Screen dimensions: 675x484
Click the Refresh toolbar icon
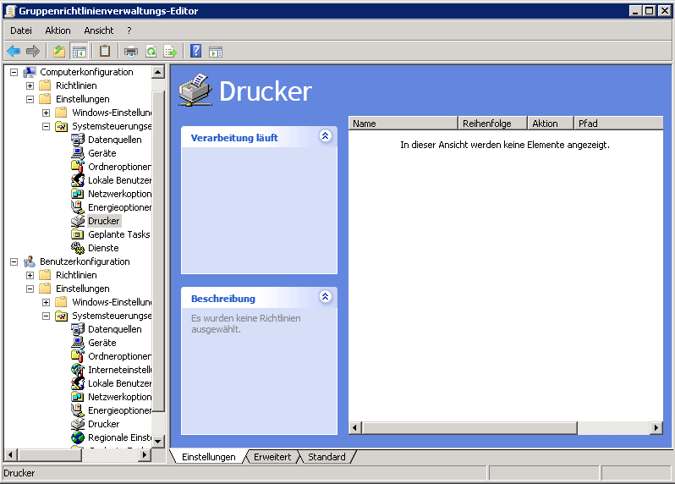coord(151,52)
